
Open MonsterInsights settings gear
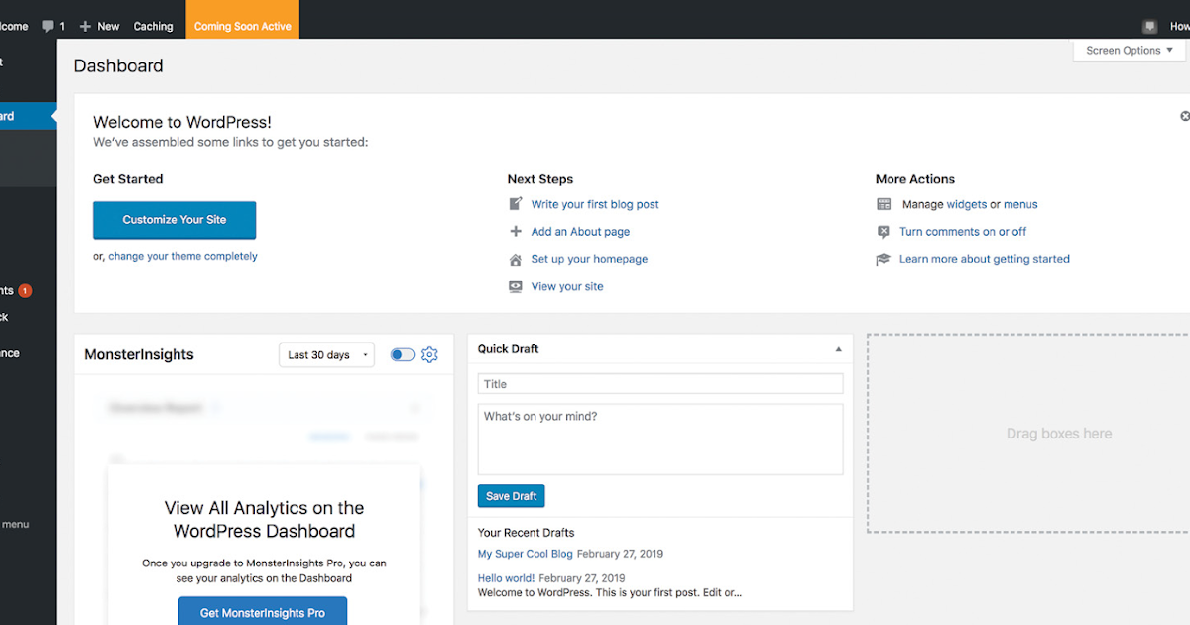pos(429,354)
